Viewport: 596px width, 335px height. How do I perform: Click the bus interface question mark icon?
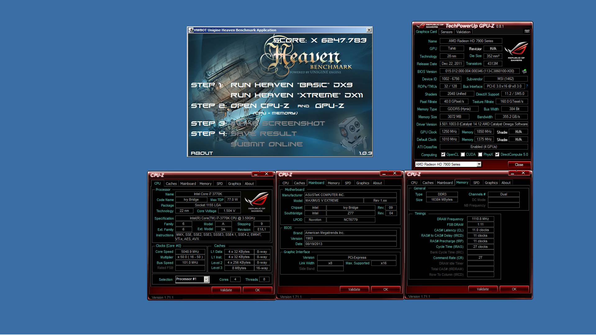pyautogui.click(x=527, y=86)
